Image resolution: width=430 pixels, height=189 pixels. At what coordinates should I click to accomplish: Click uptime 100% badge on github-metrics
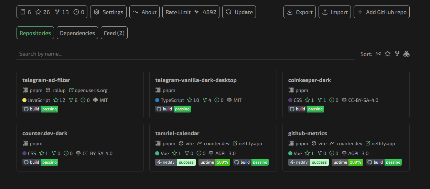click(347, 162)
